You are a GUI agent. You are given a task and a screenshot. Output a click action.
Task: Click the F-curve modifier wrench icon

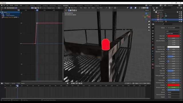click(x=15, y=17)
